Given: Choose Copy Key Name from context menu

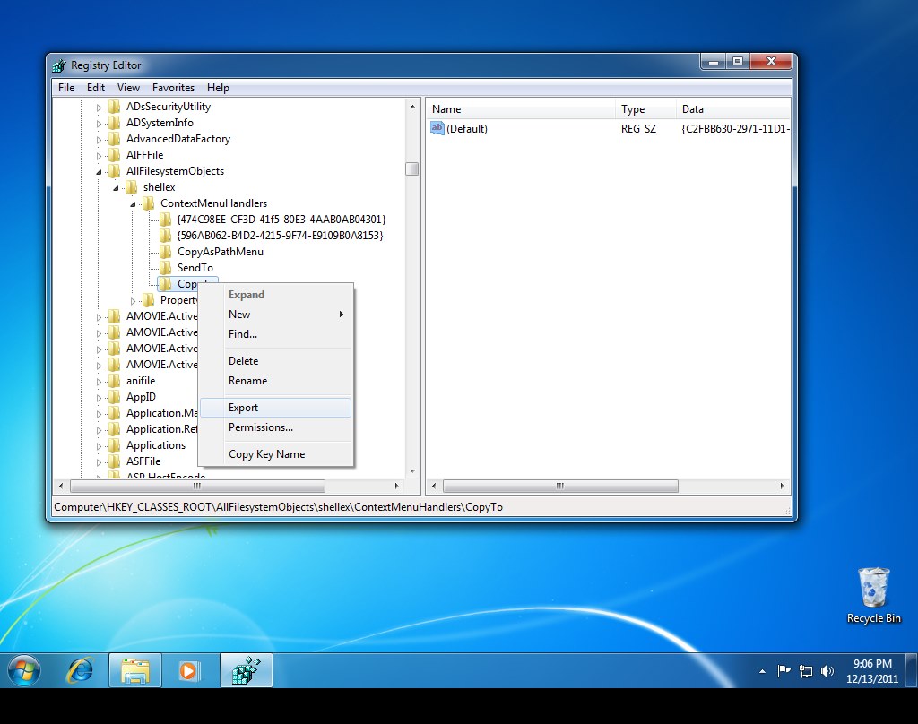Looking at the screenshot, I should tap(276, 454).
